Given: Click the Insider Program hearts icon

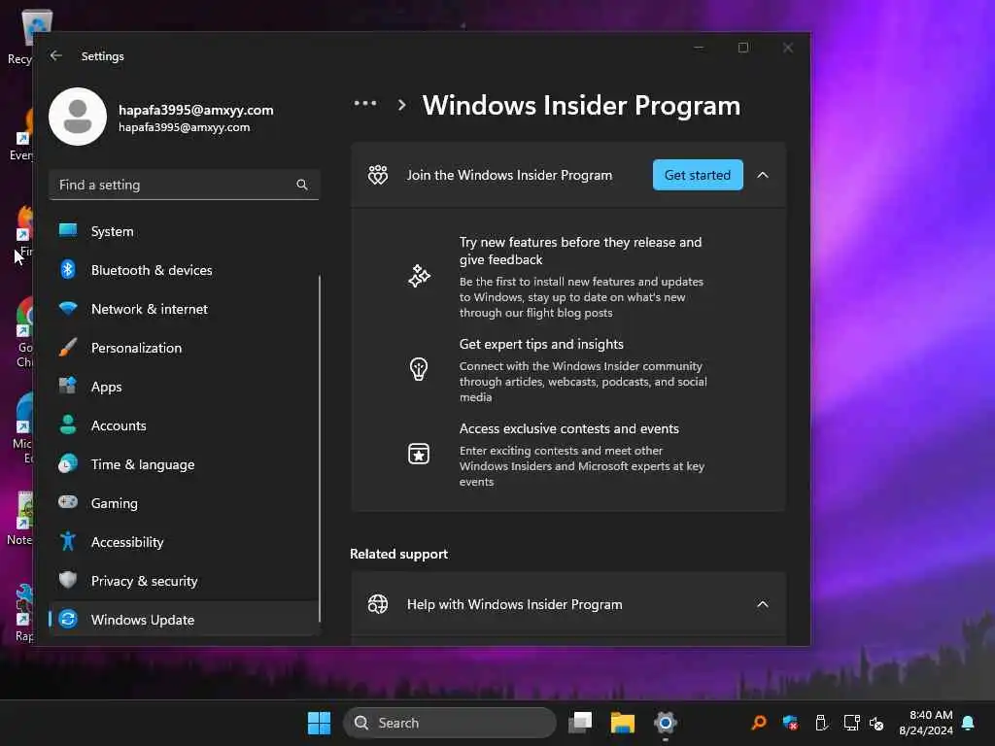Looking at the screenshot, I should pos(378,175).
